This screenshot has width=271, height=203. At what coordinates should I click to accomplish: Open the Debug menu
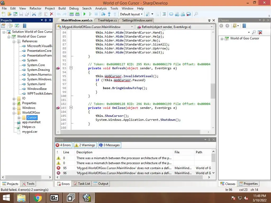point(74,8)
